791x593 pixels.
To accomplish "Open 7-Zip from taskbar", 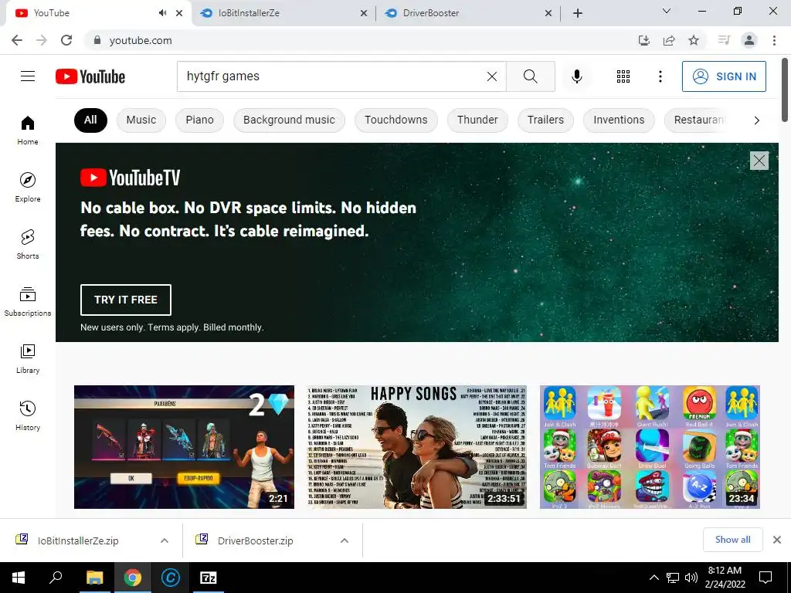I will click(x=209, y=578).
